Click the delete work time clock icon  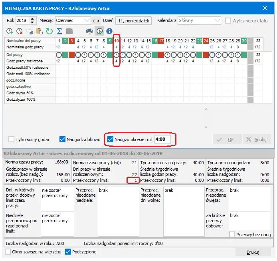point(20,31)
